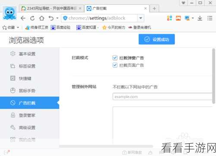Open the downloads icon
The image size is (216, 156).
coord(200,18)
